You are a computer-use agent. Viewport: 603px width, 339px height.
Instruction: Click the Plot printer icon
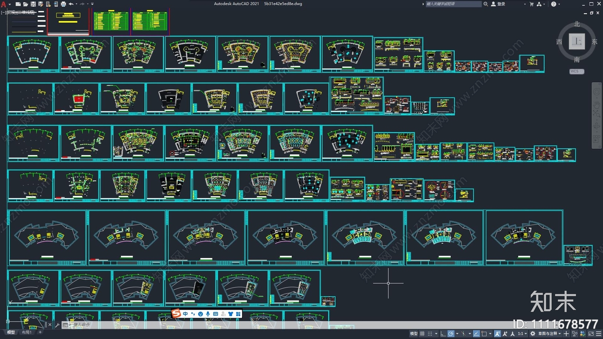(63, 4)
